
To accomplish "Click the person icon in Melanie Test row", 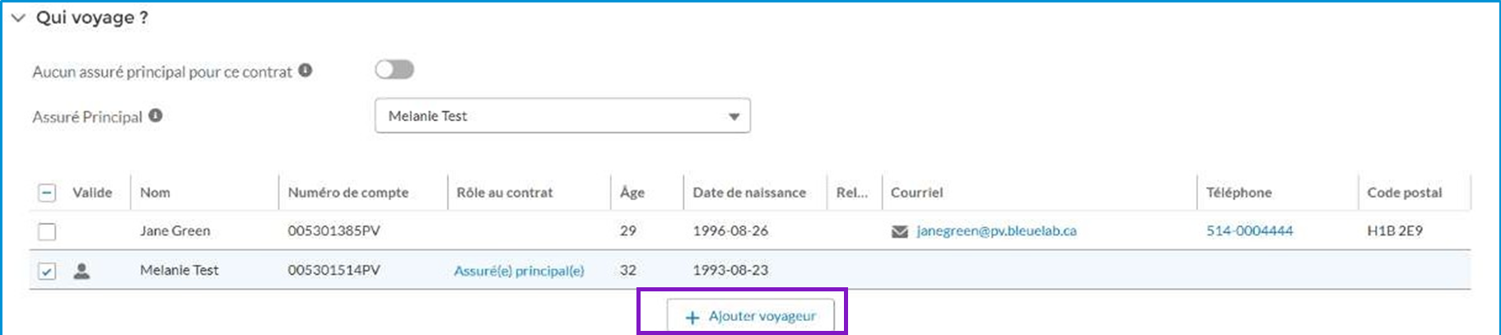I will point(82,271).
